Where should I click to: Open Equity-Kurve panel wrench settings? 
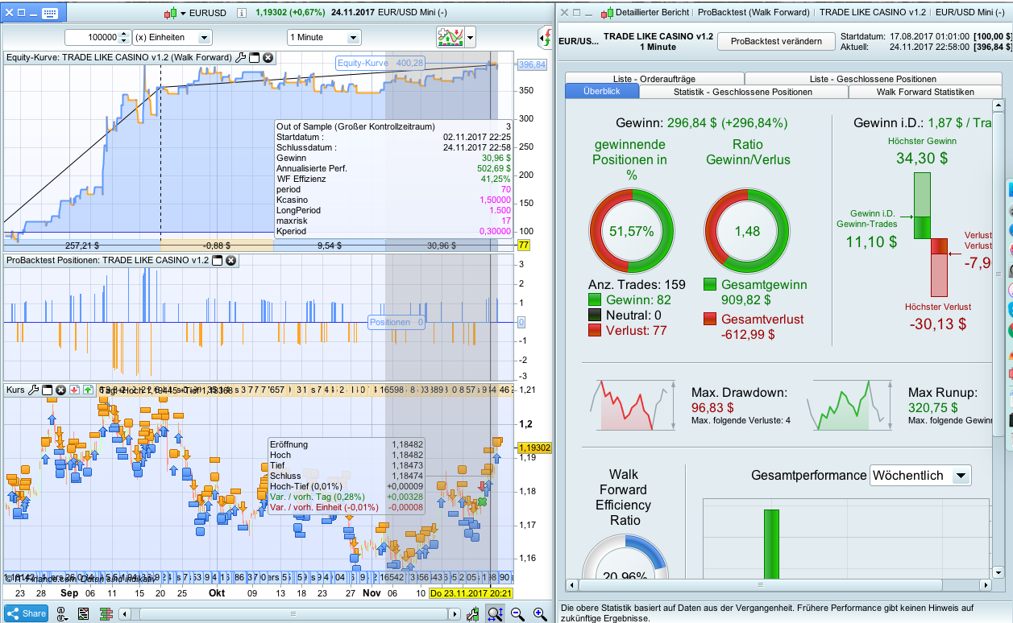(240, 58)
